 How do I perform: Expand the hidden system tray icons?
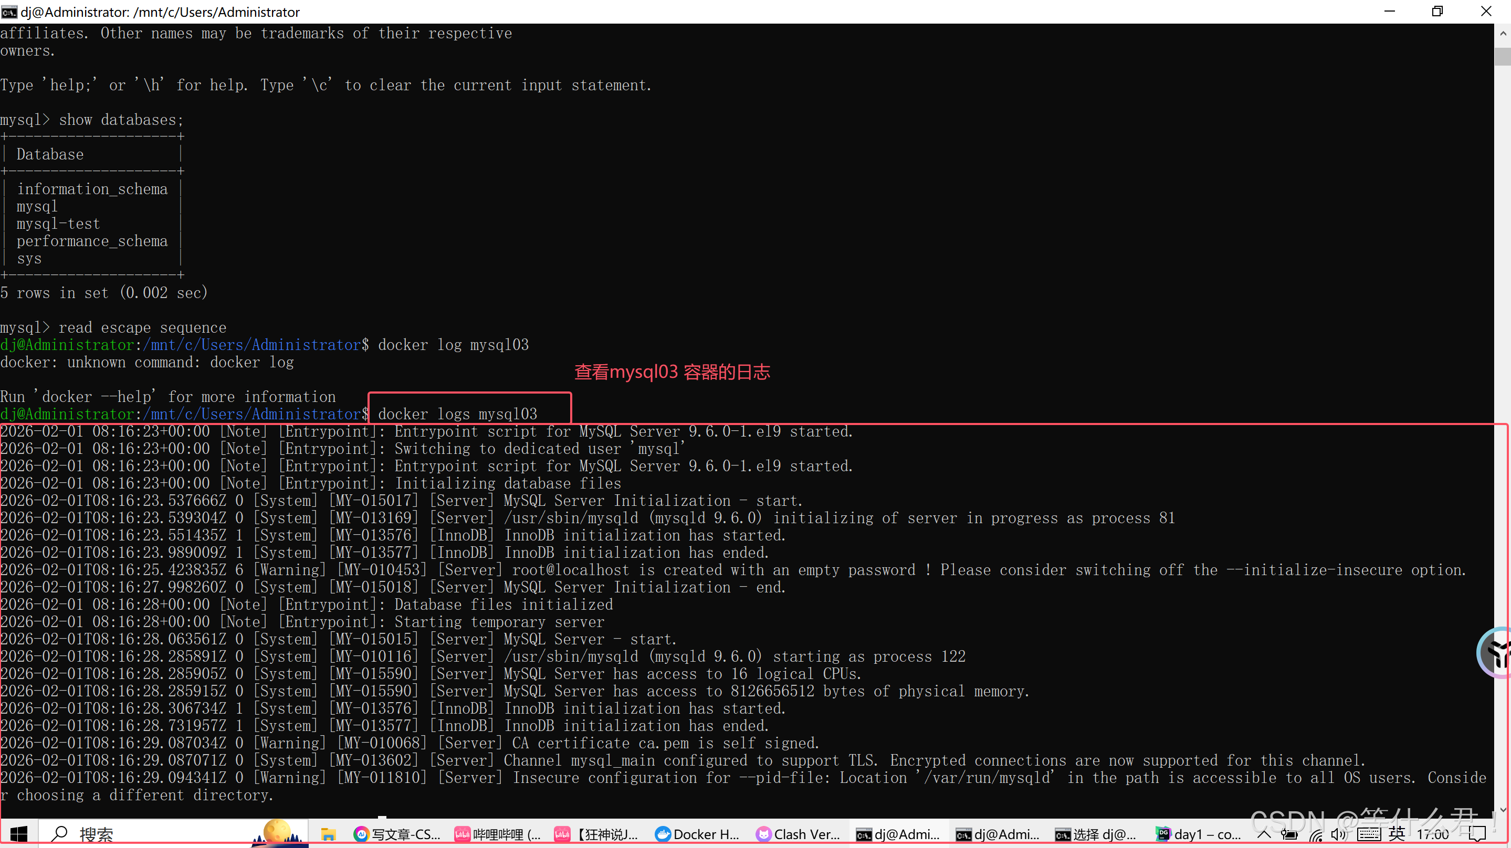pyautogui.click(x=1264, y=834)
